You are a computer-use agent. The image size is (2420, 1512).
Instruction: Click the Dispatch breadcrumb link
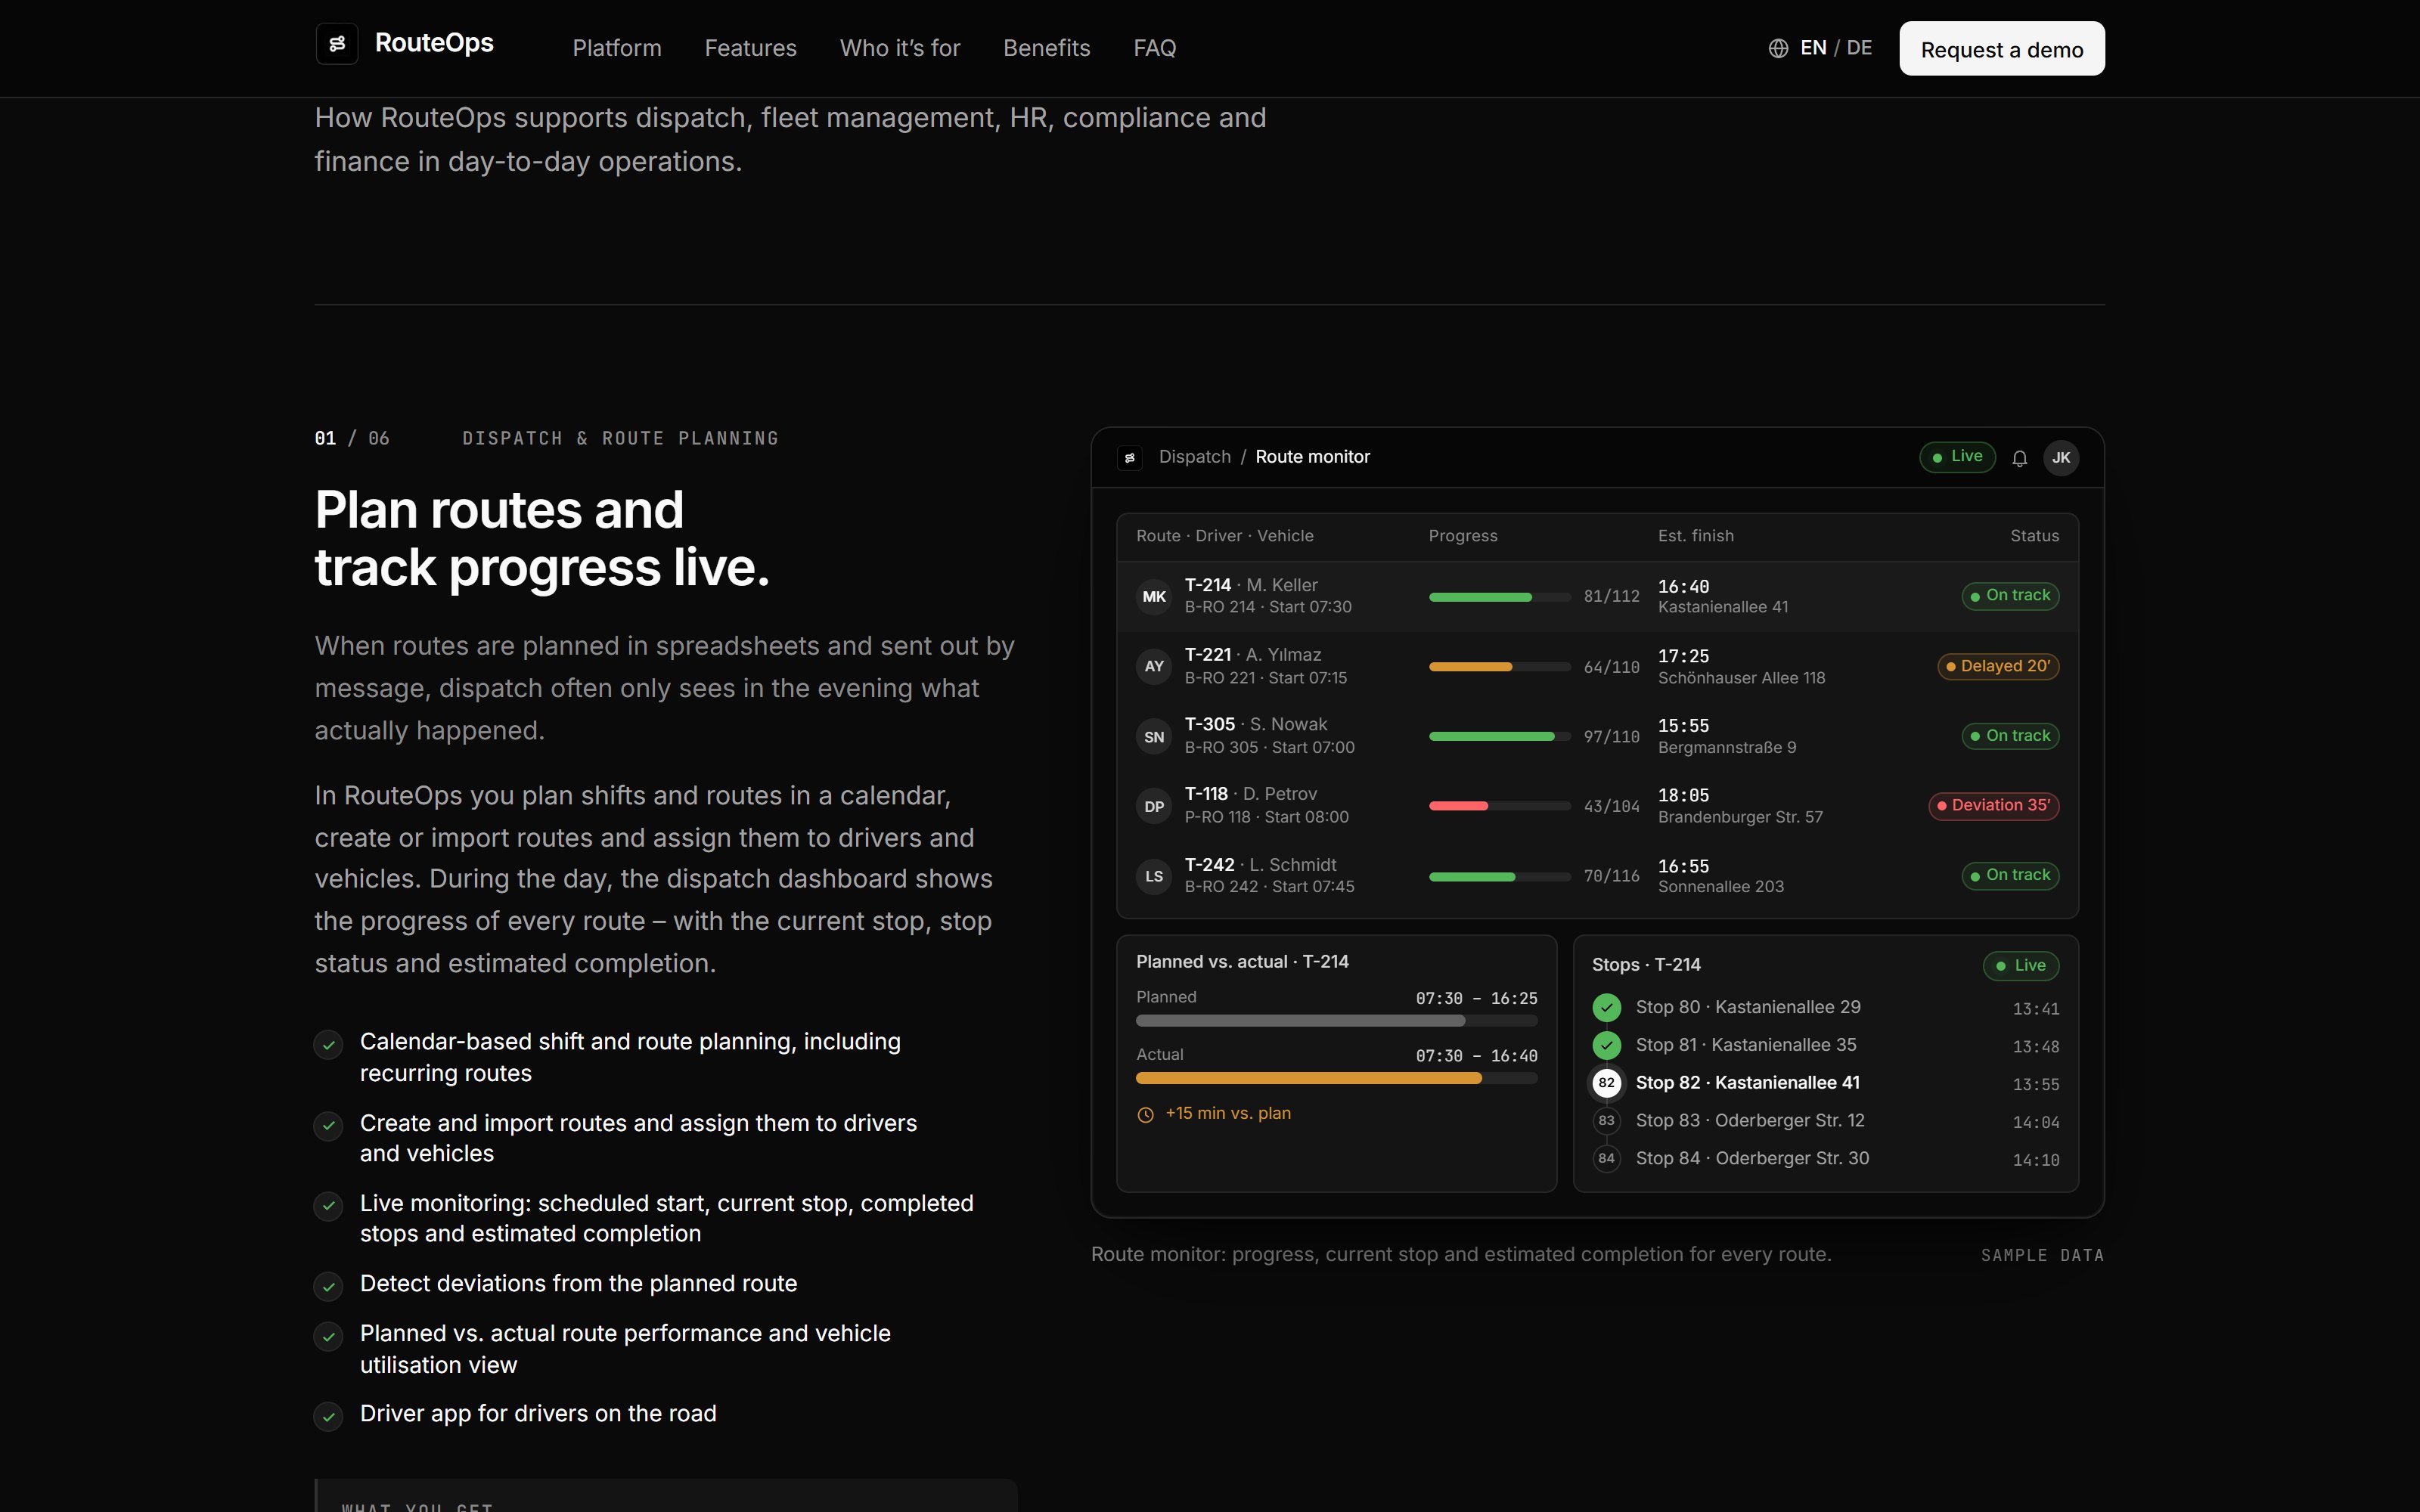click(x=1195, y=457)
